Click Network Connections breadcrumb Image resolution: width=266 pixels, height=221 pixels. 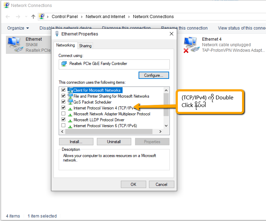153,17
